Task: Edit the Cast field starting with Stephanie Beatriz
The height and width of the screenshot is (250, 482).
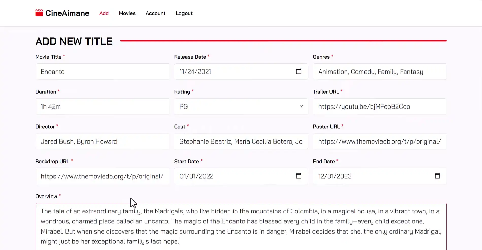Action: point(241,141)
